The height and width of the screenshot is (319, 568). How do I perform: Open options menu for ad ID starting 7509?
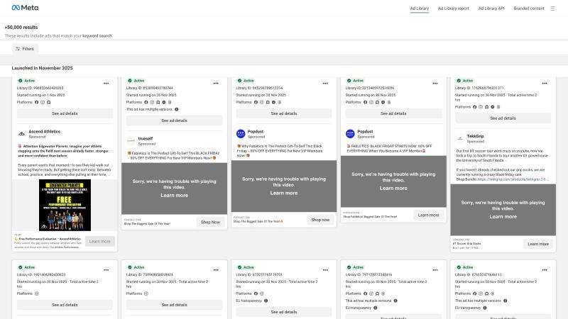216,270
